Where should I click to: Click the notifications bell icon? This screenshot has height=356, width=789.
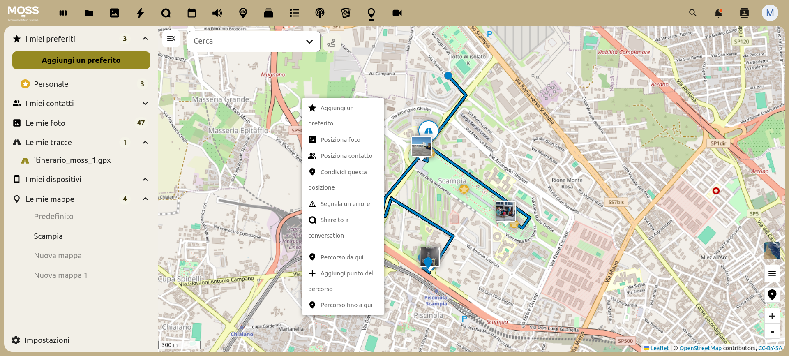[718, 13]
